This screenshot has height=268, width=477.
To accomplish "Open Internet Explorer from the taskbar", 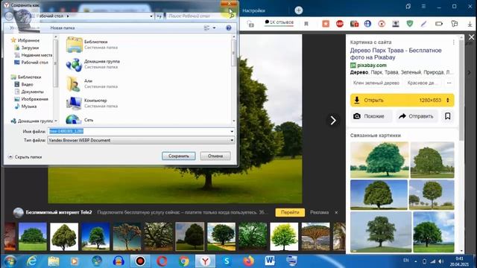I will point(31,261).
